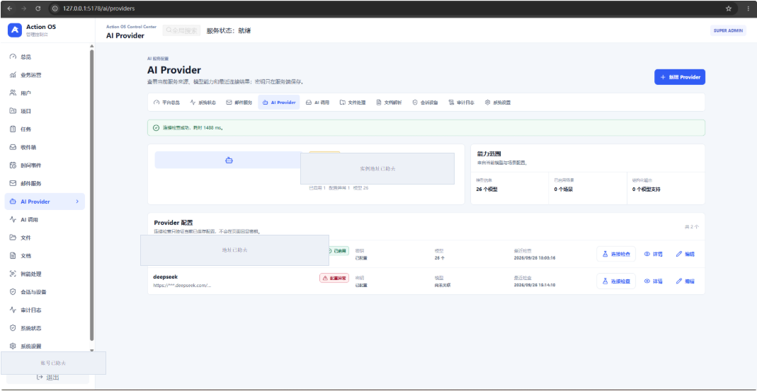This screenshot has height=391, width=757.
Task: Select the AI Provider tab in tab bar
Action: point(279,103)
